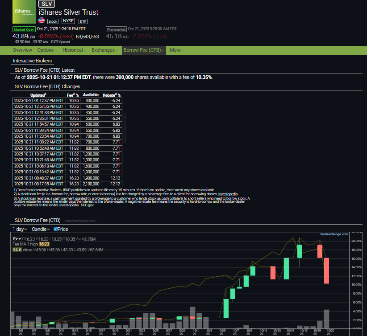367x336 pixels.
Task: Click the 11:08:22 AM EDT row timestamp
Action: click(x=38, y=142)
